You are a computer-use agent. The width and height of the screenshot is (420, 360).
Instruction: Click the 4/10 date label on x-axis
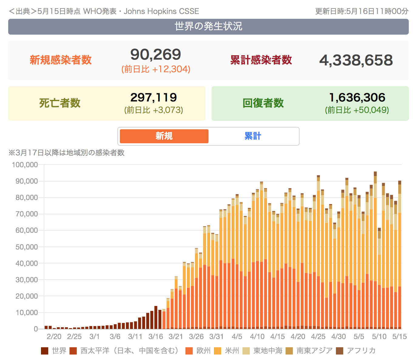tap(257, 337)
